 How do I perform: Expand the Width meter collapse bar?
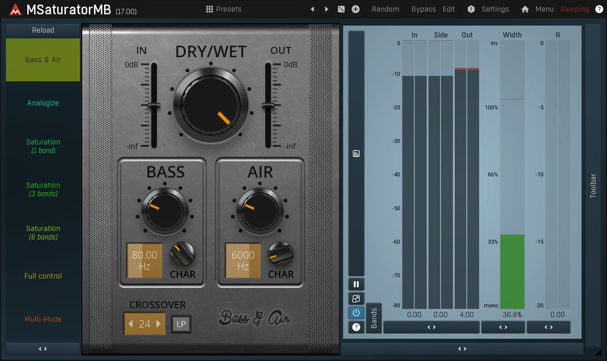coord(503,327)
